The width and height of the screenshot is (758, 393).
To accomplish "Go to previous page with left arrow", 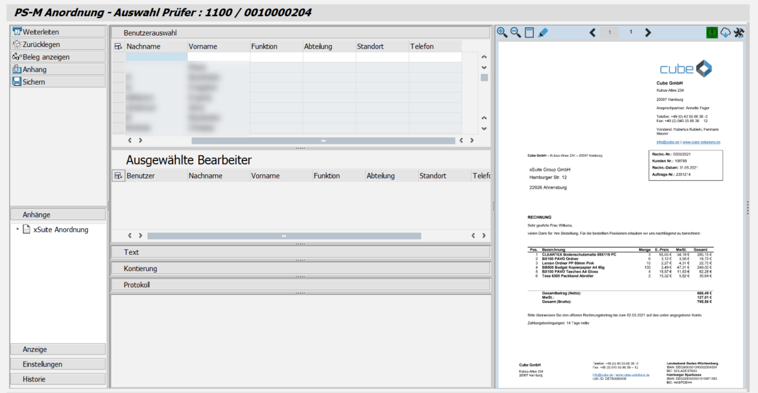I will [593, 32].
